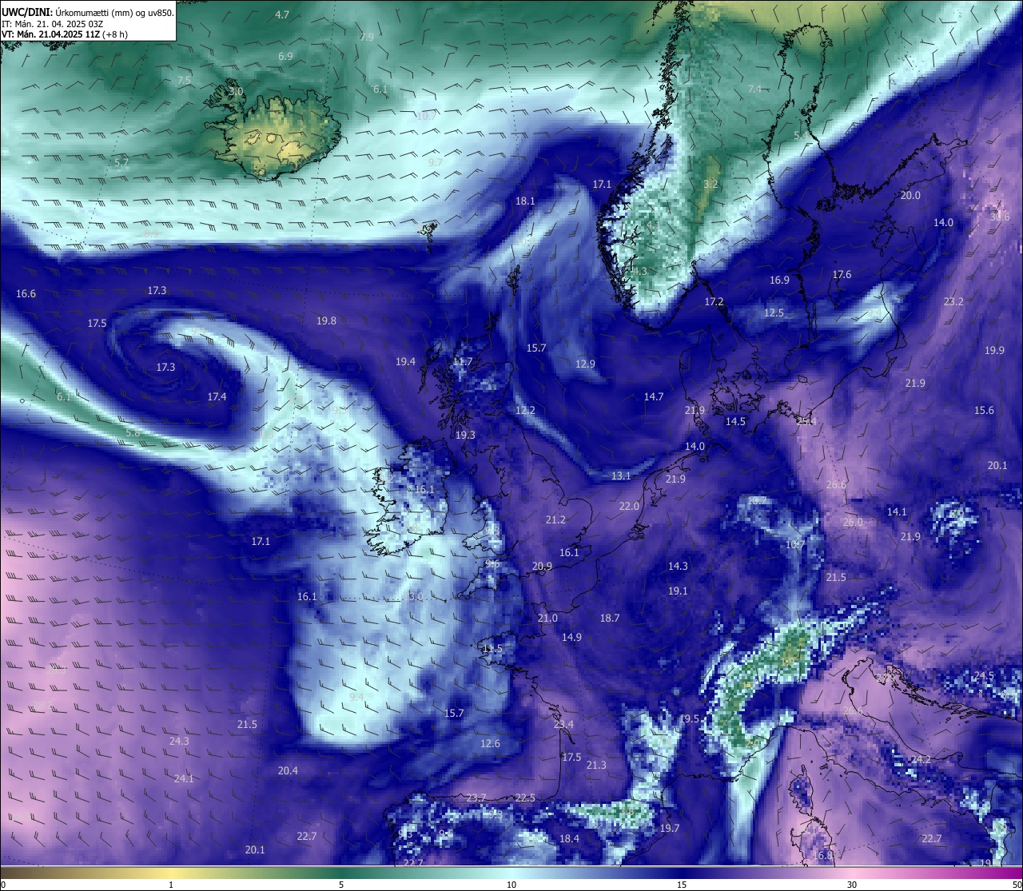Click the 14.7 value label

coord(654,397)
